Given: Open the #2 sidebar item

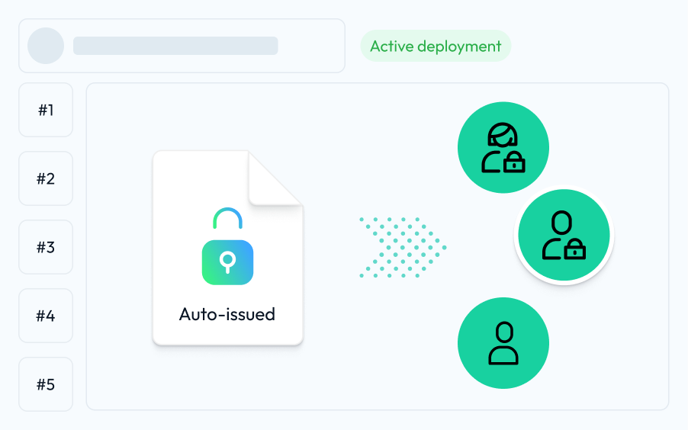Looking at the screenshot, I should (46, 178).
